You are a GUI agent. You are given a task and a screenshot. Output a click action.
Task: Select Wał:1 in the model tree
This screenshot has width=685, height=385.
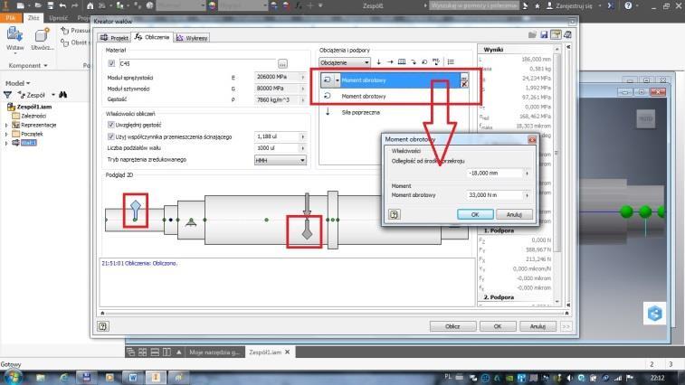pyautogui.click(x=28, y=143)
